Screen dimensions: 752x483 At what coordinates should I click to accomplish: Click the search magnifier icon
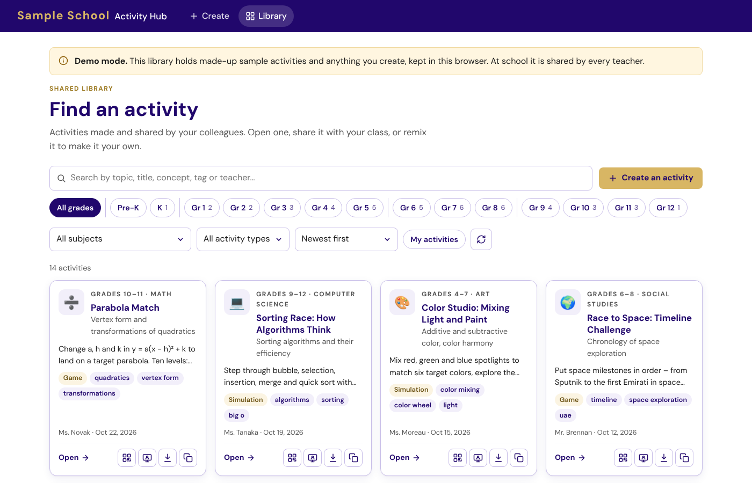click(x=61, y=178)
